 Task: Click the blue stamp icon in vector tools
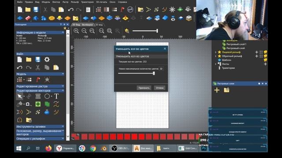[47, 112]
